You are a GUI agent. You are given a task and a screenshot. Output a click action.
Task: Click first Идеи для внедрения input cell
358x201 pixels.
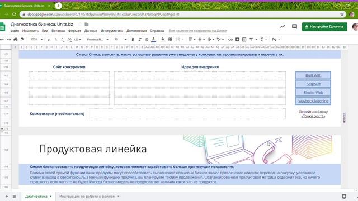(x=200, y=75)
